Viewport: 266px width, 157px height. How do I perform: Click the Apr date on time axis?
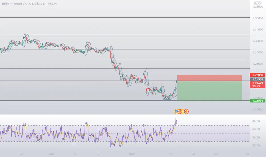pos(52,154)
